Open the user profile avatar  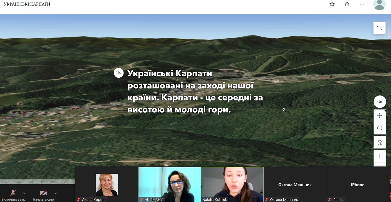point(379,4)
